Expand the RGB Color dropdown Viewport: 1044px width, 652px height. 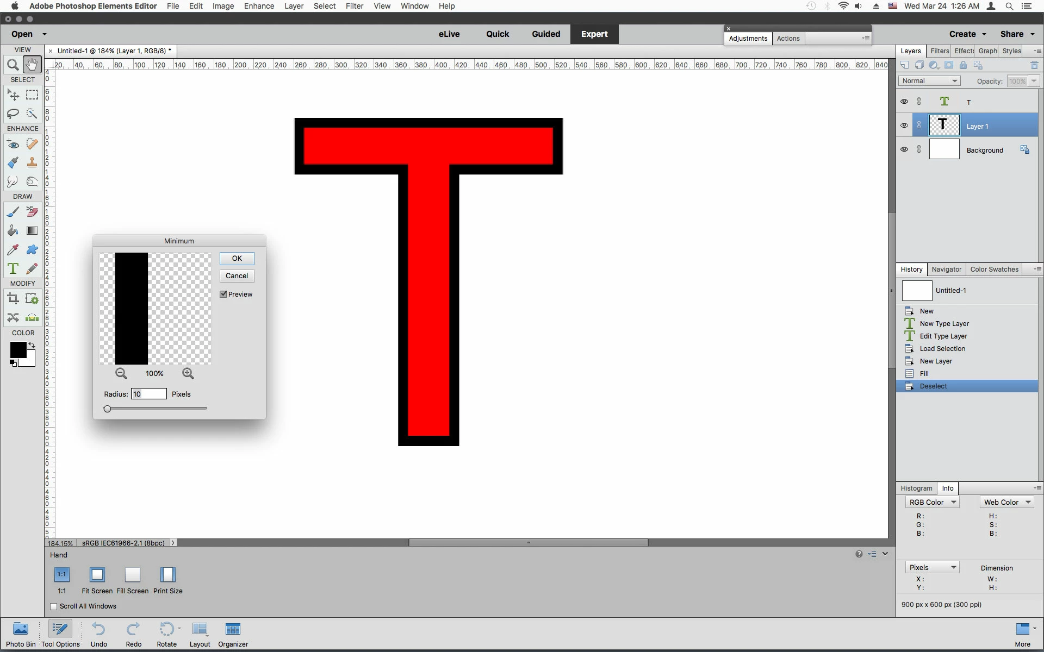point(932,502)
